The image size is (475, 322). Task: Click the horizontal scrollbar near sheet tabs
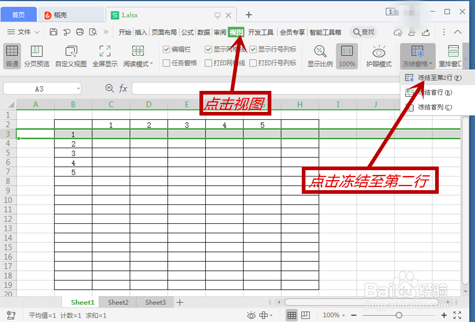point(362,302)
